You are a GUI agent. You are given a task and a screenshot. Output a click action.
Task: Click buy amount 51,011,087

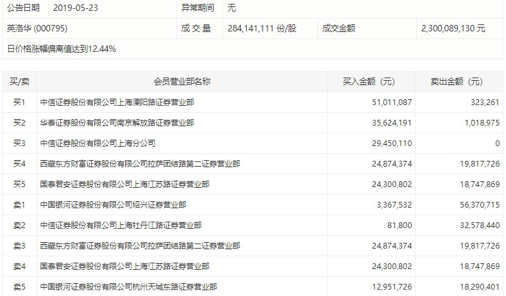coord(392,103)
